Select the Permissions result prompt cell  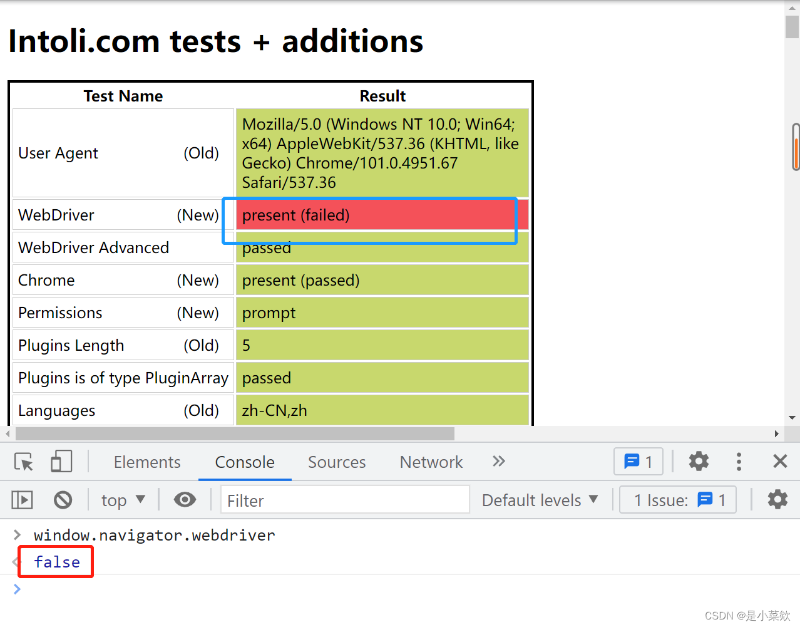click(382, 313)
